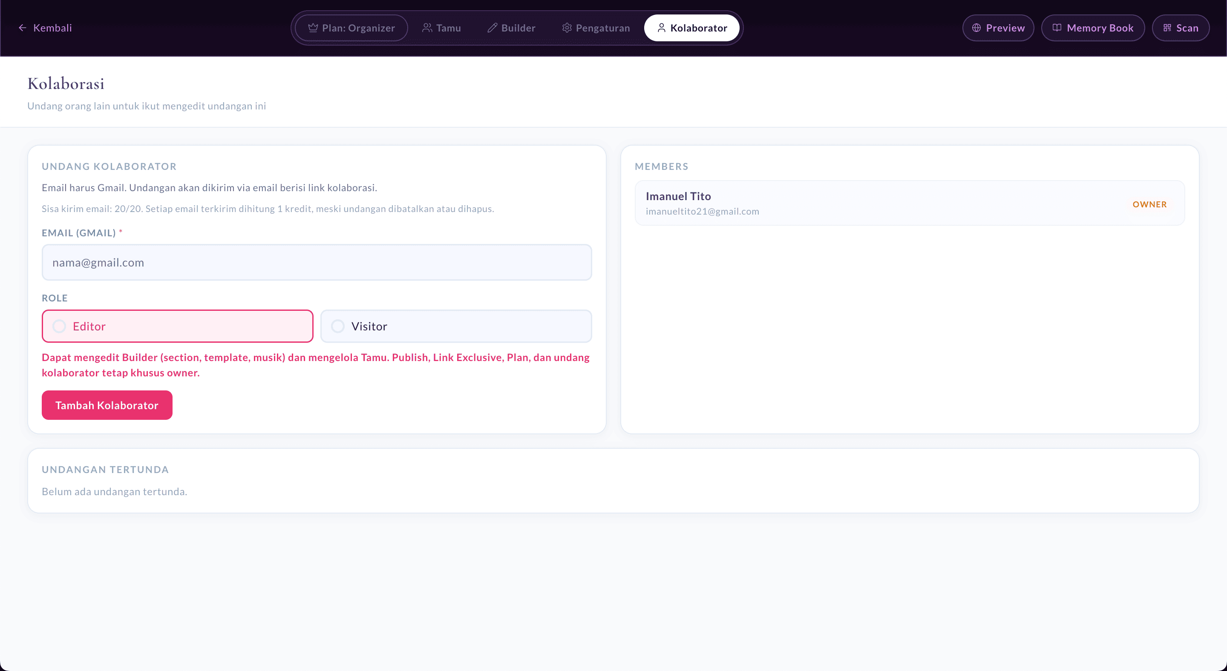This screenshot has width=1227, height=671.
Task: Click the gear icon next to Pengaturan
Action: pos(567,28)
